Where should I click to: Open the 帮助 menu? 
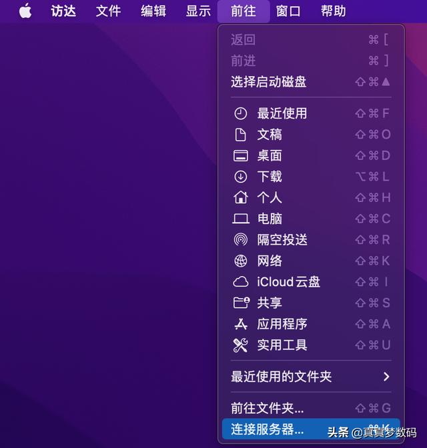(334, 11)
